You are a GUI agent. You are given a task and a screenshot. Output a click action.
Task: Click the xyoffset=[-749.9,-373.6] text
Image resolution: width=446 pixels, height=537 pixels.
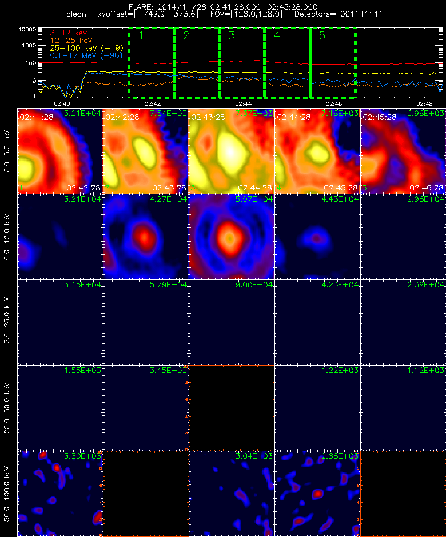point(148,14)
